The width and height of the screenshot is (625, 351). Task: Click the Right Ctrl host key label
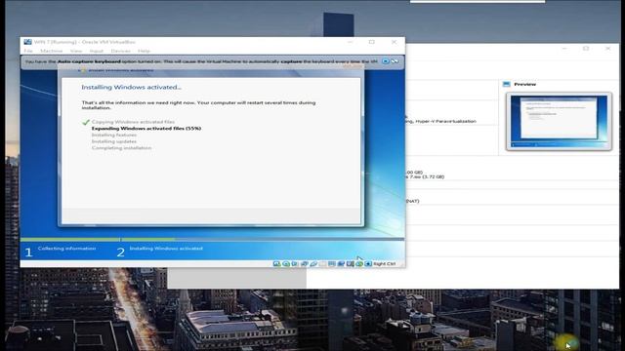tap(384, 264)
